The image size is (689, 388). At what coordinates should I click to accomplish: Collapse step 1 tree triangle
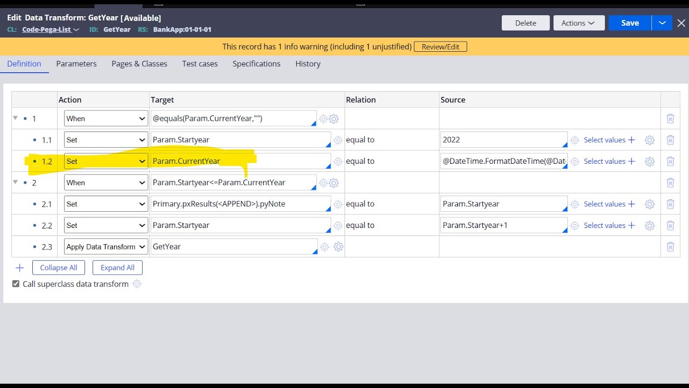click(x=15, y=118)
